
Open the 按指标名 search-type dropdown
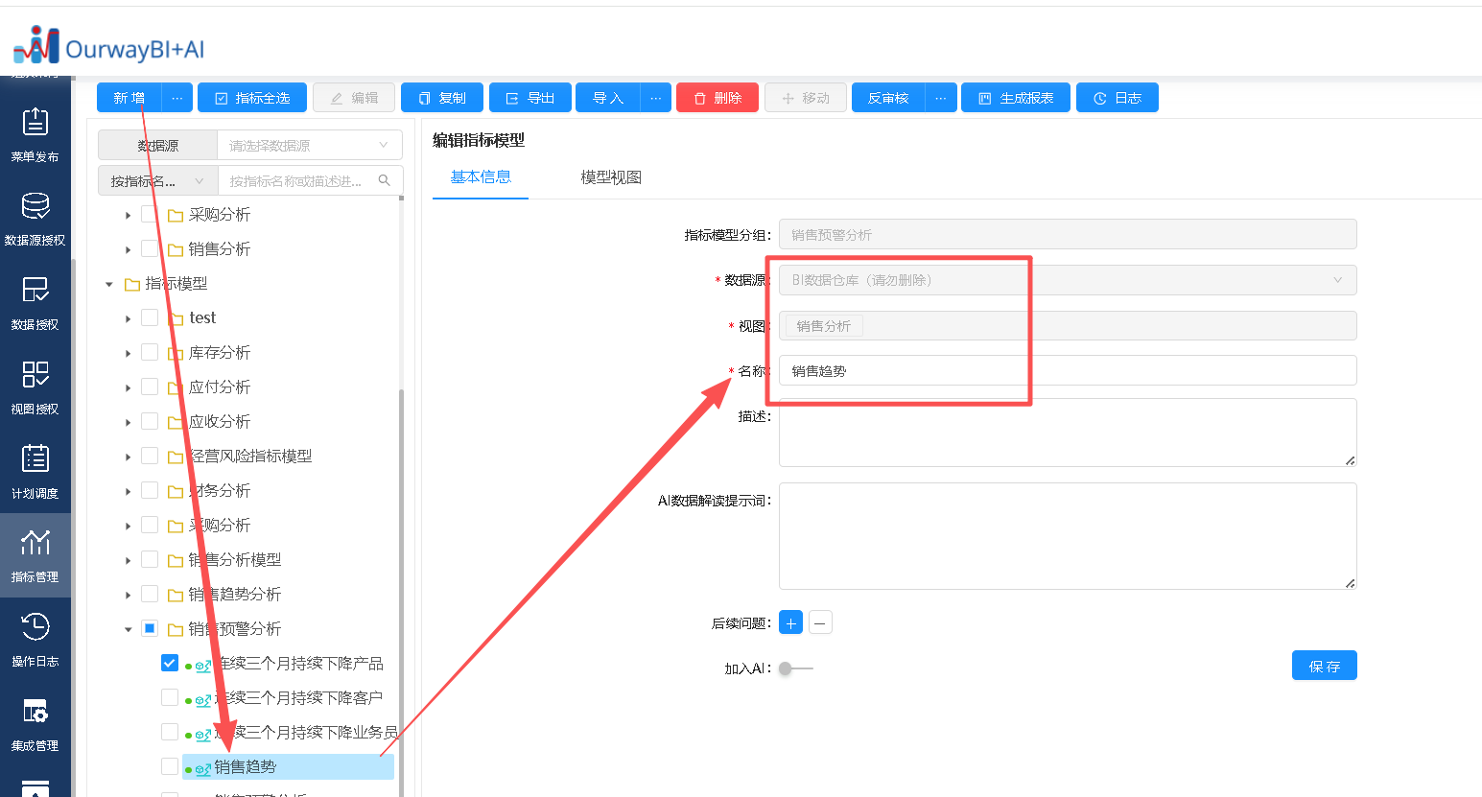158,180
